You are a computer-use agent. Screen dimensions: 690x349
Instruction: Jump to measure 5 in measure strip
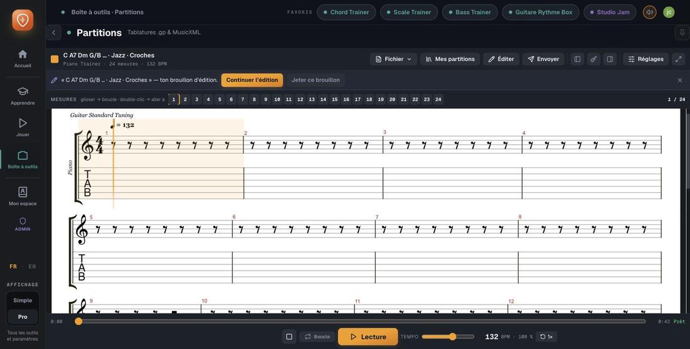coord(220,100)
